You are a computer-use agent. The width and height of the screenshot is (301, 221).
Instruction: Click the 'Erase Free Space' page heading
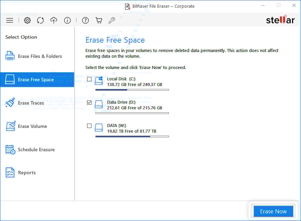click(x=115, y=40)
